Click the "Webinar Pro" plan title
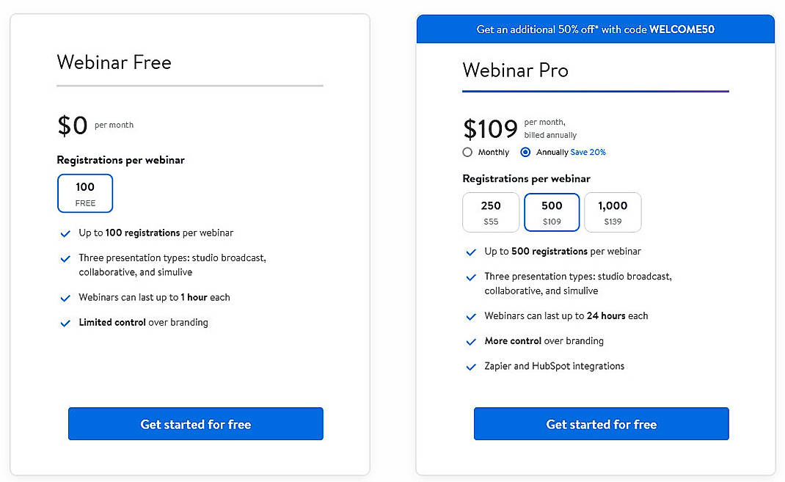This screenshot has width=785, height=482. [x=515, y=70]
